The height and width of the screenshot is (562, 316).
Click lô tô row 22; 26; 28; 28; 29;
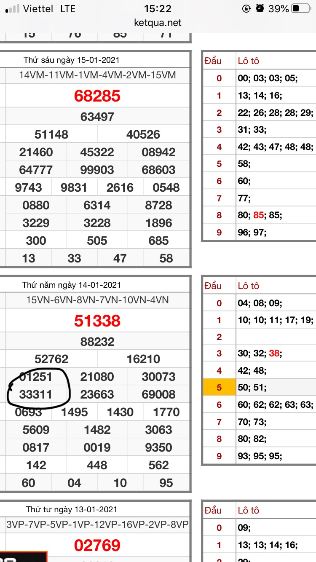(x=276, y=112)
